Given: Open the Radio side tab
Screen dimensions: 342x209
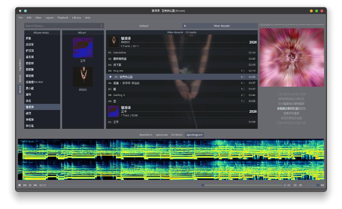Looking at the screenshot, I should click(x=20, y=78).
